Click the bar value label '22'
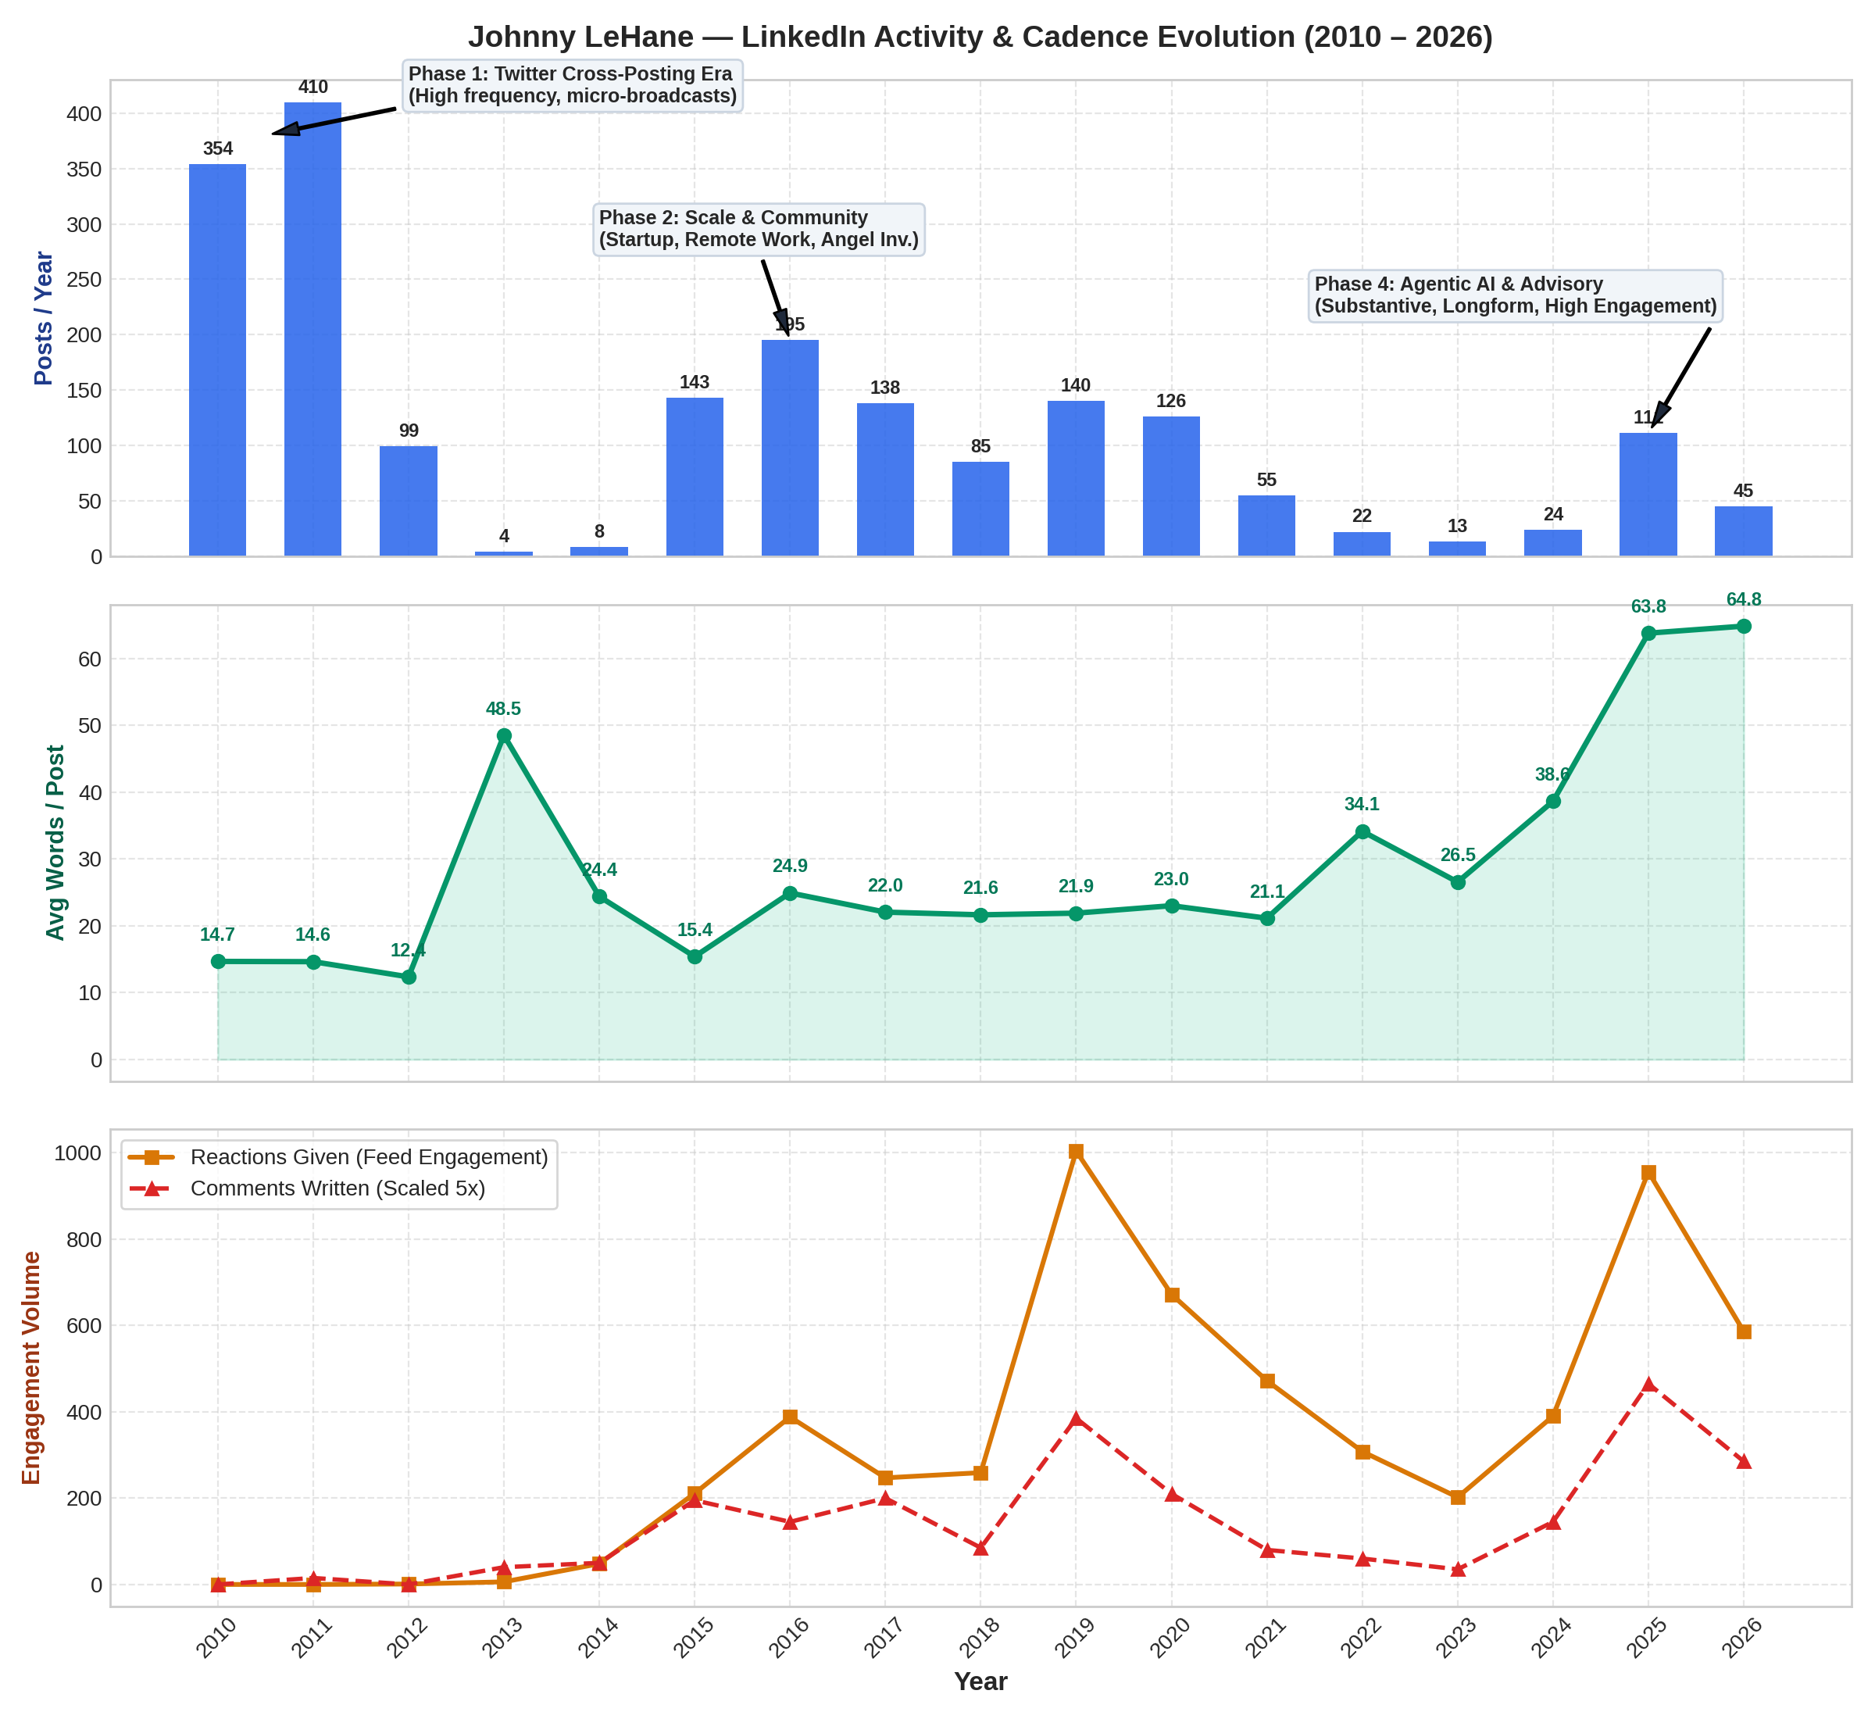The image size is (1875, 1719). pos(1362,516)
